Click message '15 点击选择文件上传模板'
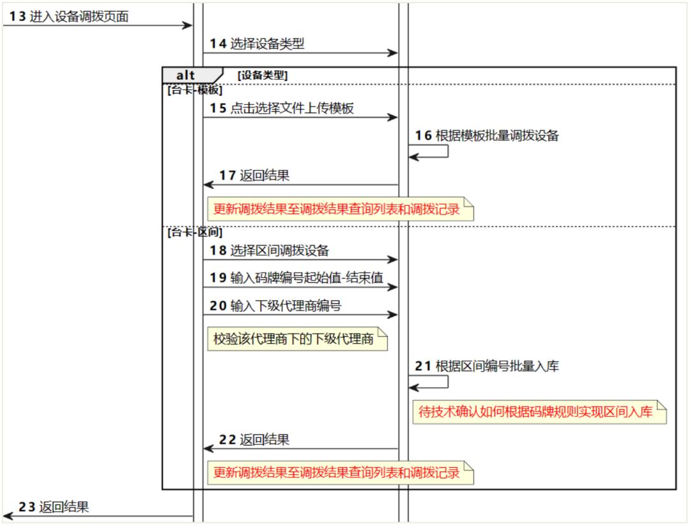 (282, 108)
